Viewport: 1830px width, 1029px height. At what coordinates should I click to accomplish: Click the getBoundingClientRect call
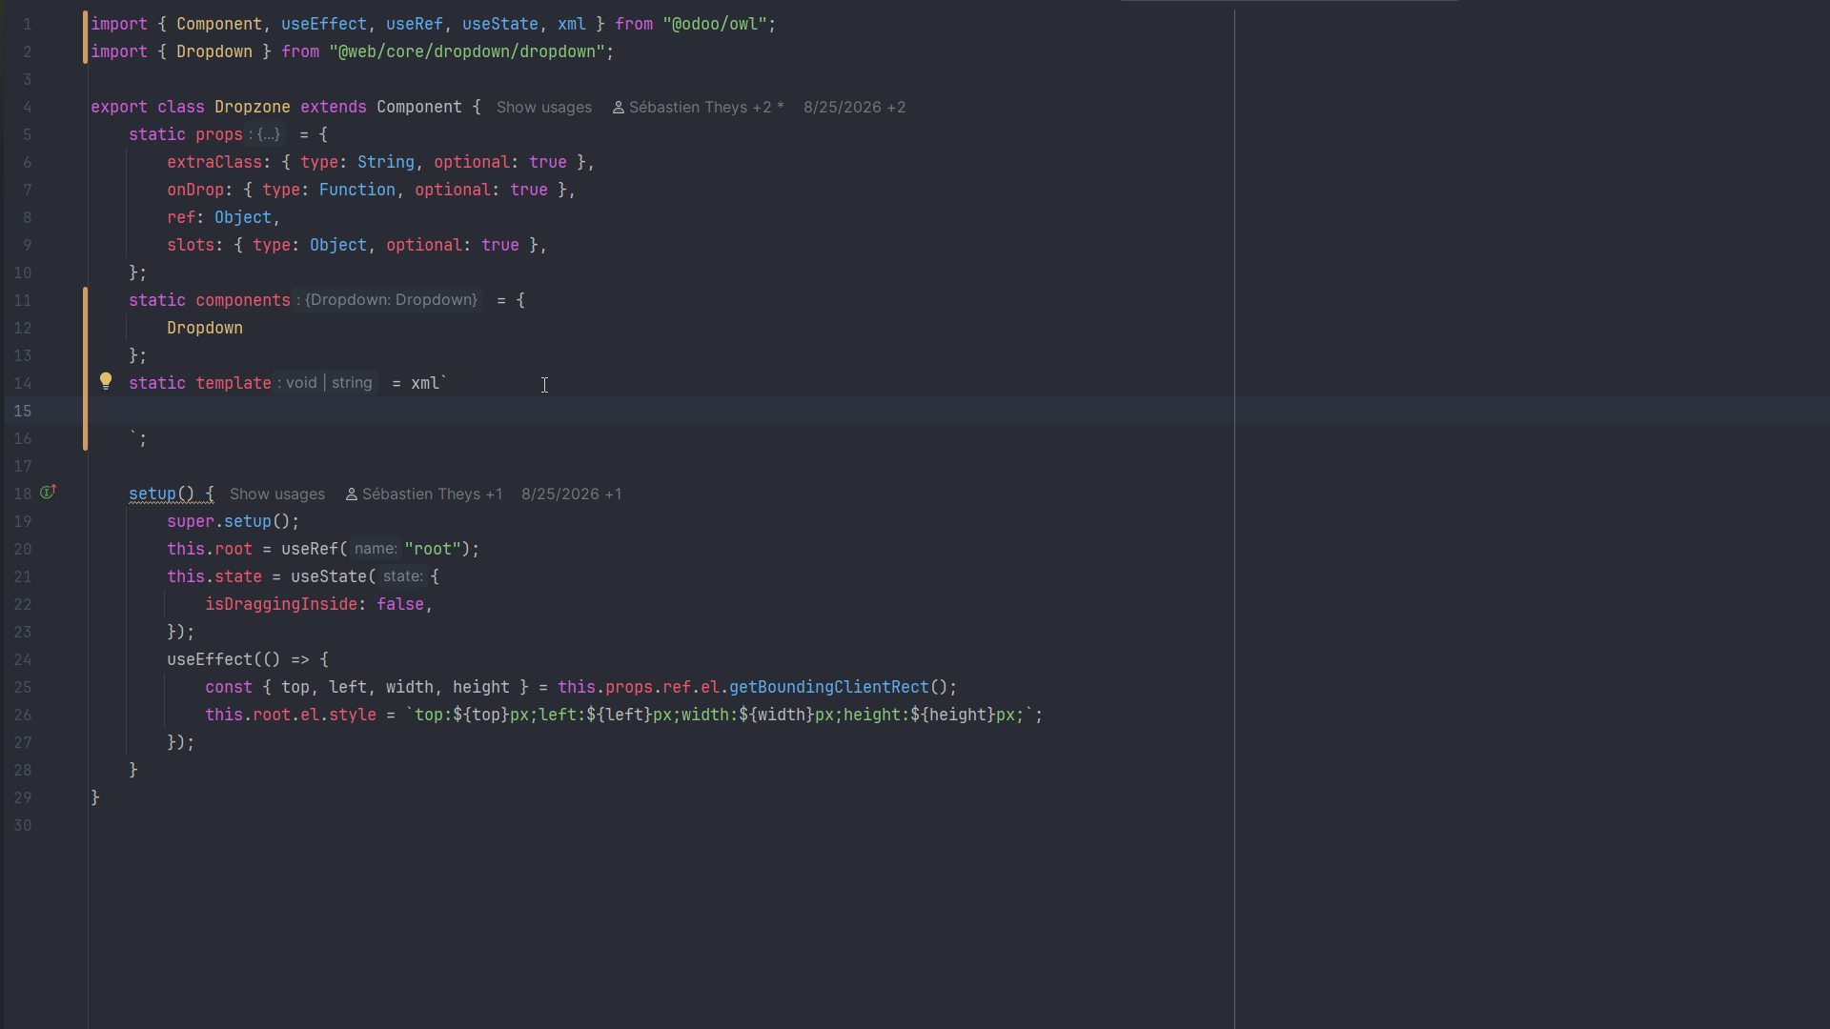pos(829,687)
